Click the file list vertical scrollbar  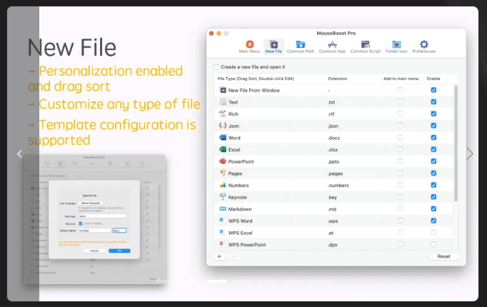tap(456, 143)
